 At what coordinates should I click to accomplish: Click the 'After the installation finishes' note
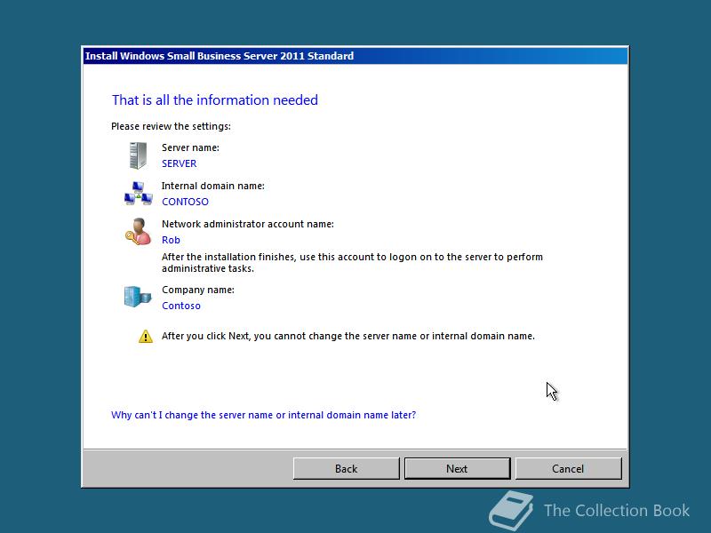pos(352,262)
